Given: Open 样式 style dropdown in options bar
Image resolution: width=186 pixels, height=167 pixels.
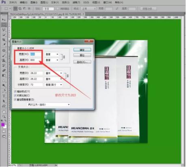Looking at the screenshot, I should point(88,9).
